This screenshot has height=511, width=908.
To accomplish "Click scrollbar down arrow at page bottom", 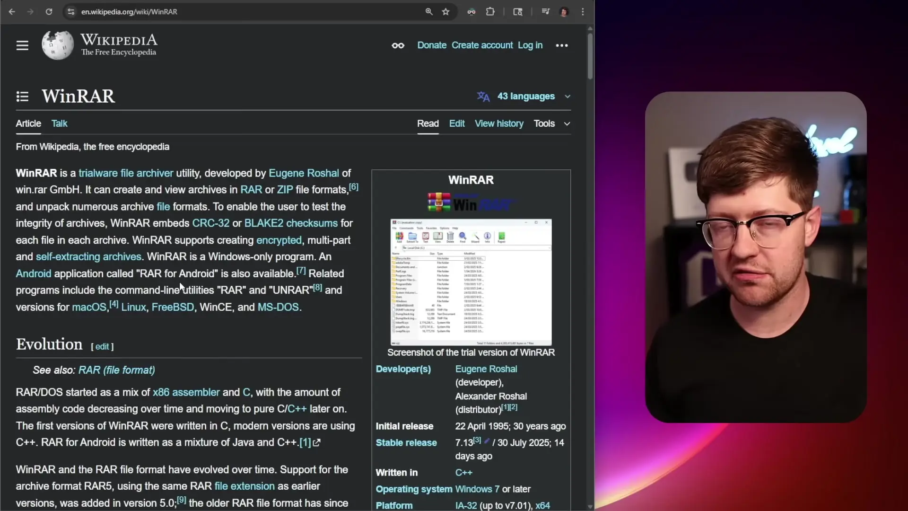I will [590, 507].
